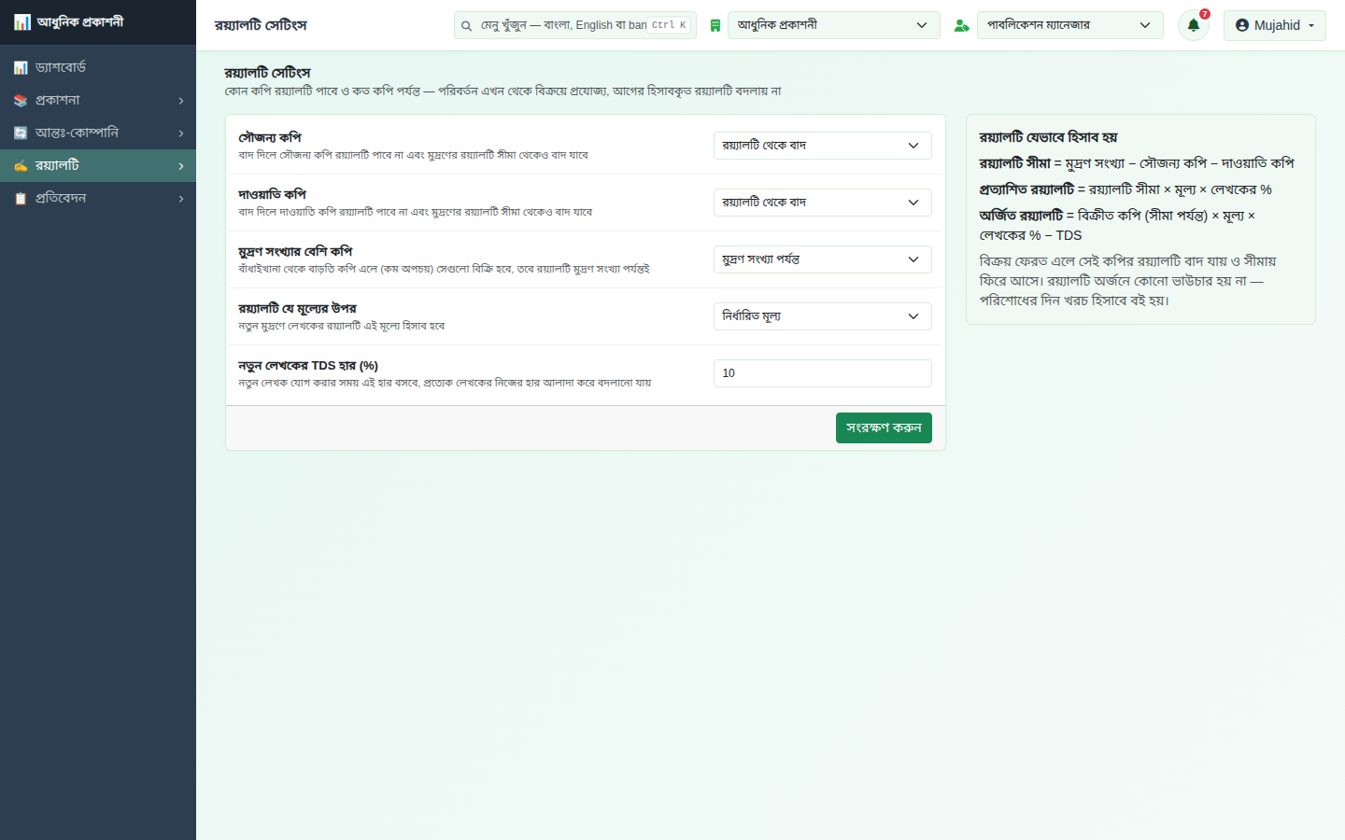The image size is (1345, 840).
Task: Click the রয়্যালটি writing-hand icon
Action: (x=21, y=166)
